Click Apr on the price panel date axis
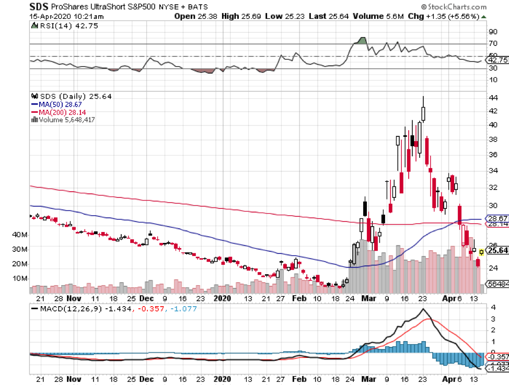 [449, 298]
